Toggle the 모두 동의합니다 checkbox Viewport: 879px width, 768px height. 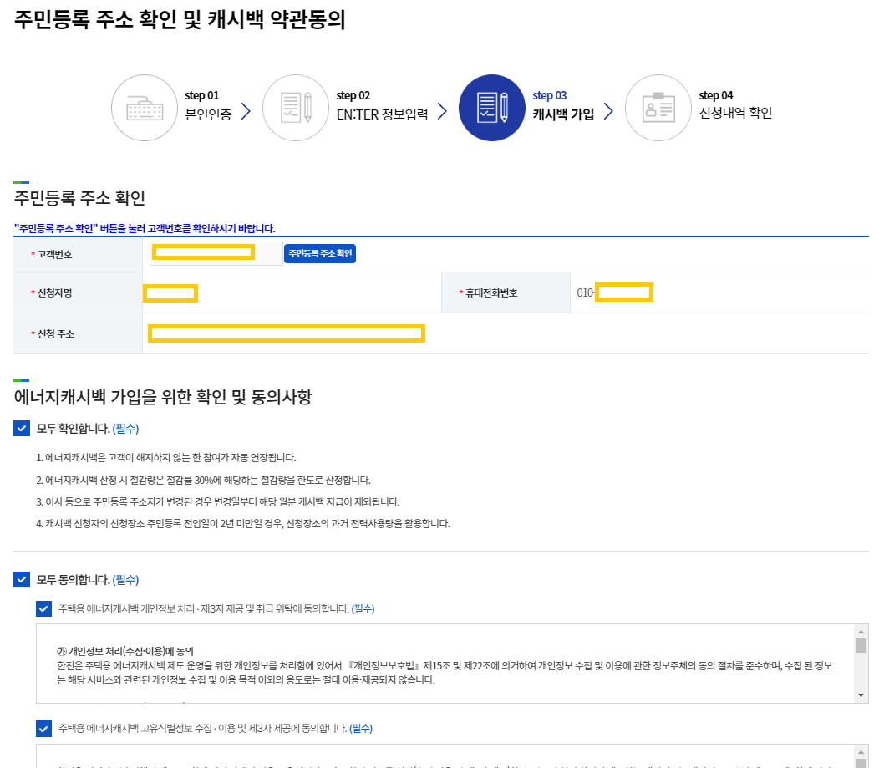click(x=21, y=579)
